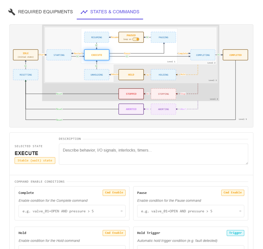Select the COMPLETED state box
Viewport: 263px width, 249px height.
pyautogui.click(x=235, y=55)
